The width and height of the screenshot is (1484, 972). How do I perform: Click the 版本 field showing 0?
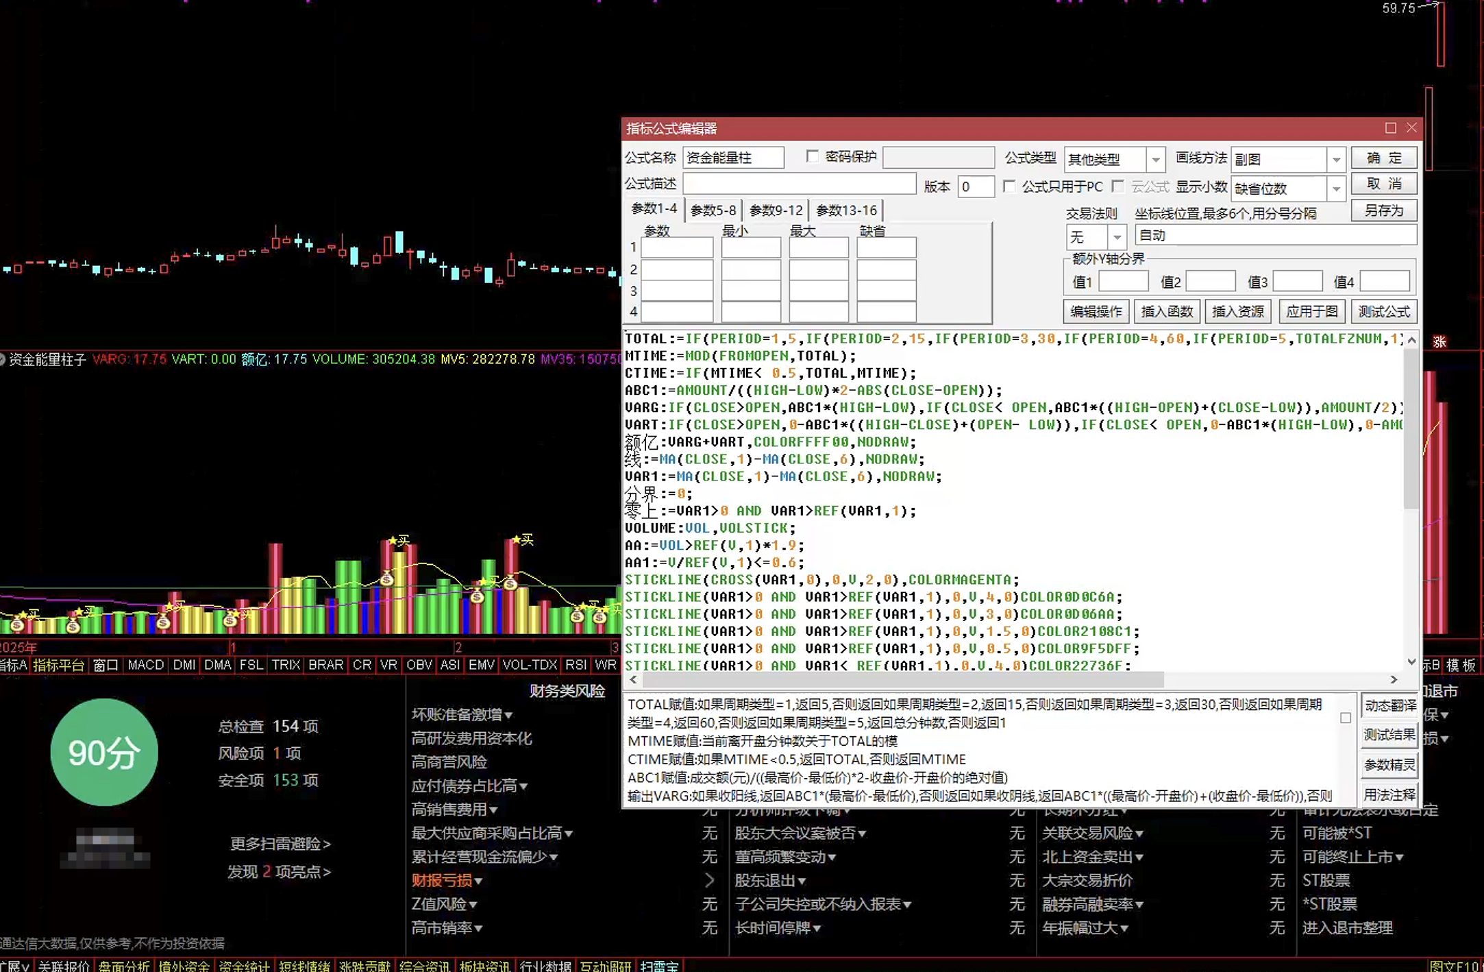[x=976, y=186]
